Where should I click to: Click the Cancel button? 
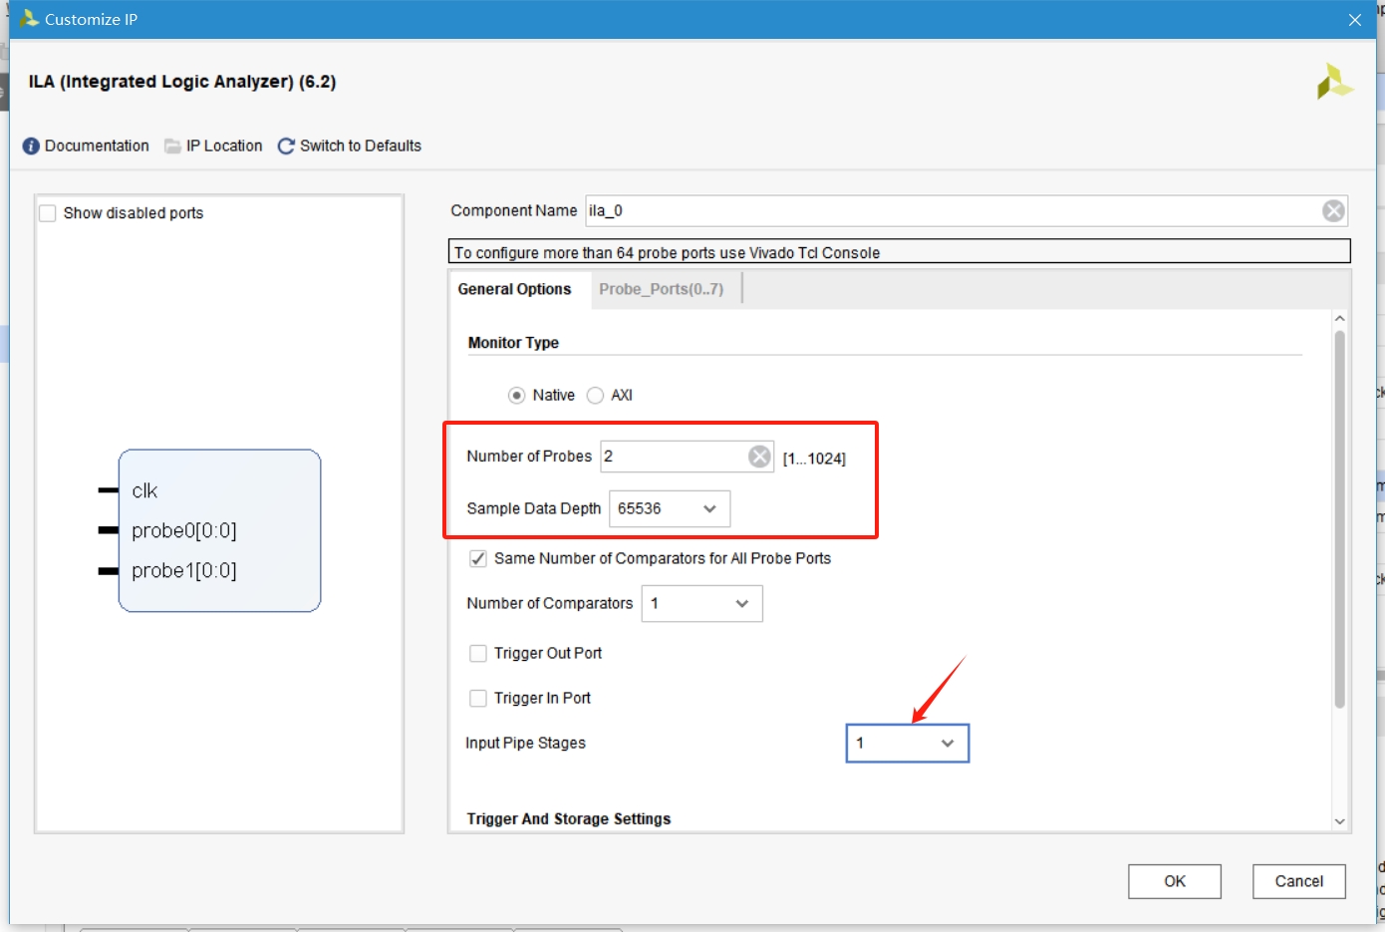click(1299, 881)
